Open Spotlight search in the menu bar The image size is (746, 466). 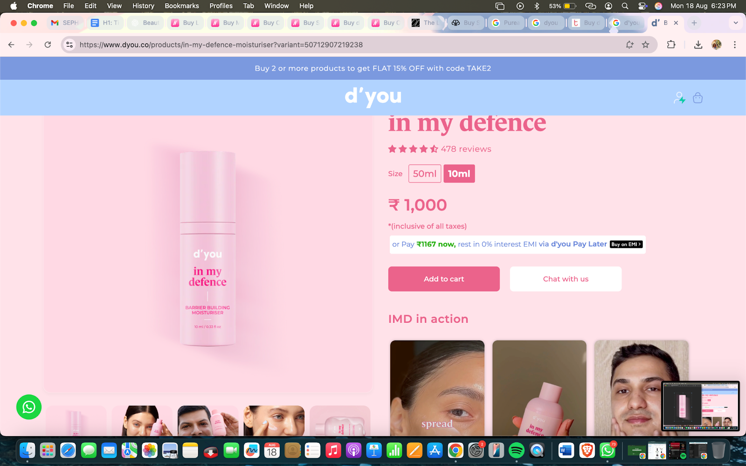click(625, 6)
